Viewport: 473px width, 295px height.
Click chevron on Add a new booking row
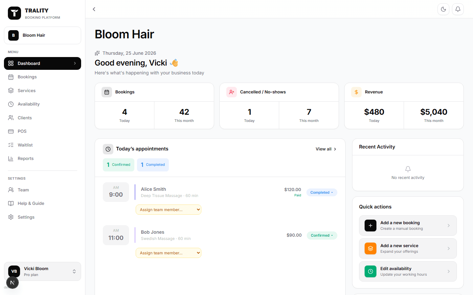pyautogui.click(x=449, y=226)
